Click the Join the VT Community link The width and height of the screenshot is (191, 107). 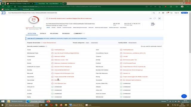pyautogui.click(x=35, y=38)
